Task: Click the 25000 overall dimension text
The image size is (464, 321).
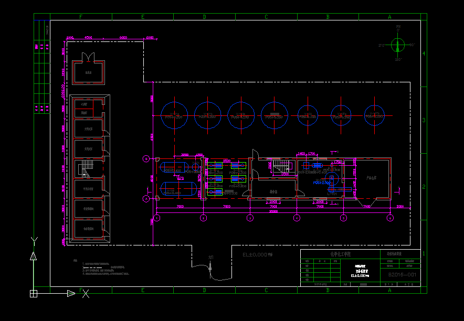Action: 273,211
